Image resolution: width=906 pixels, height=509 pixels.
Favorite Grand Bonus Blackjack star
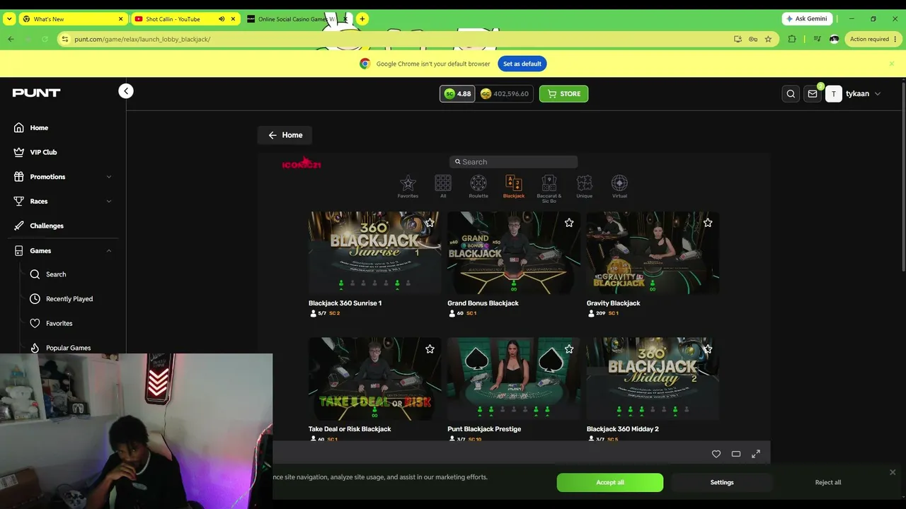pyautogui.click(x=569, y=223)
